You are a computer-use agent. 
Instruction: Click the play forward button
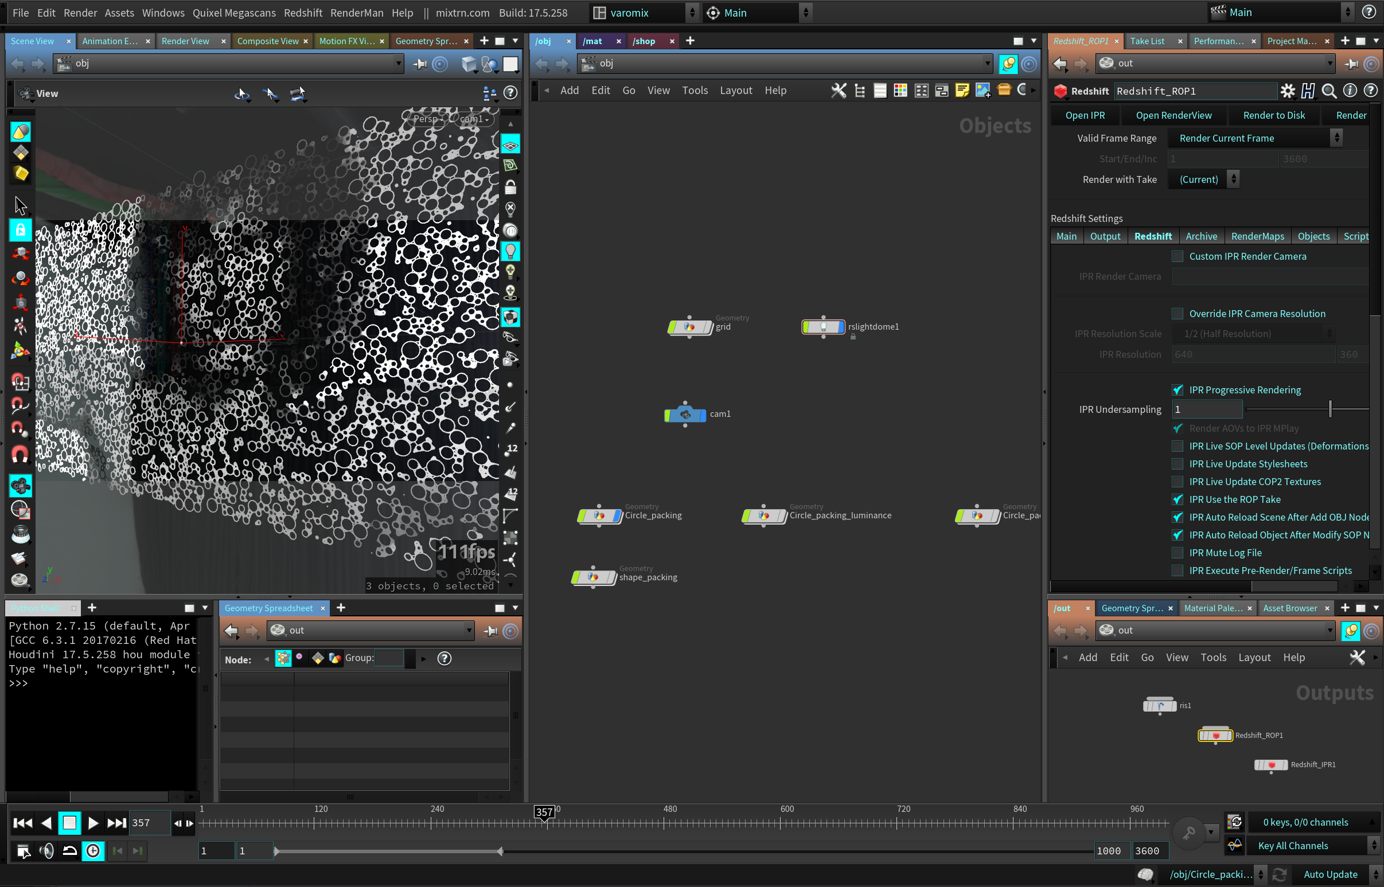pos(92,822)
